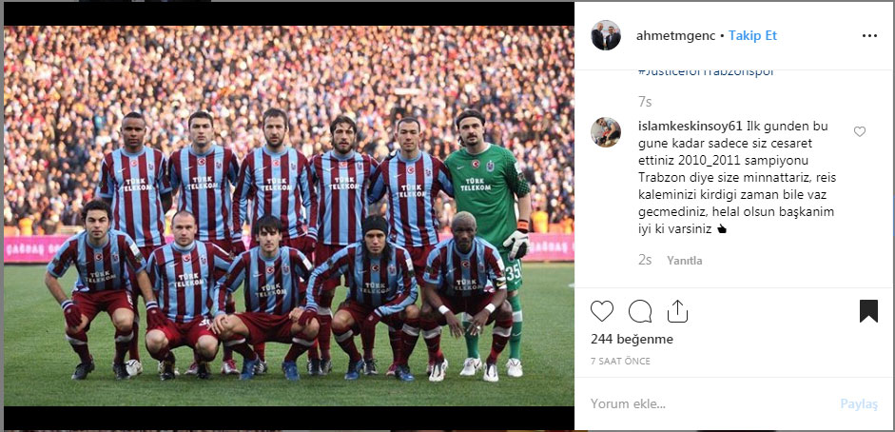Reply to the comment with Yanıtla
This screenshot has height=432, width=895.
[x=685, y=260]
